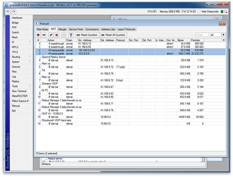Open Radius menu item
Screen dimensions: 233x177
[x=21, y=81]
